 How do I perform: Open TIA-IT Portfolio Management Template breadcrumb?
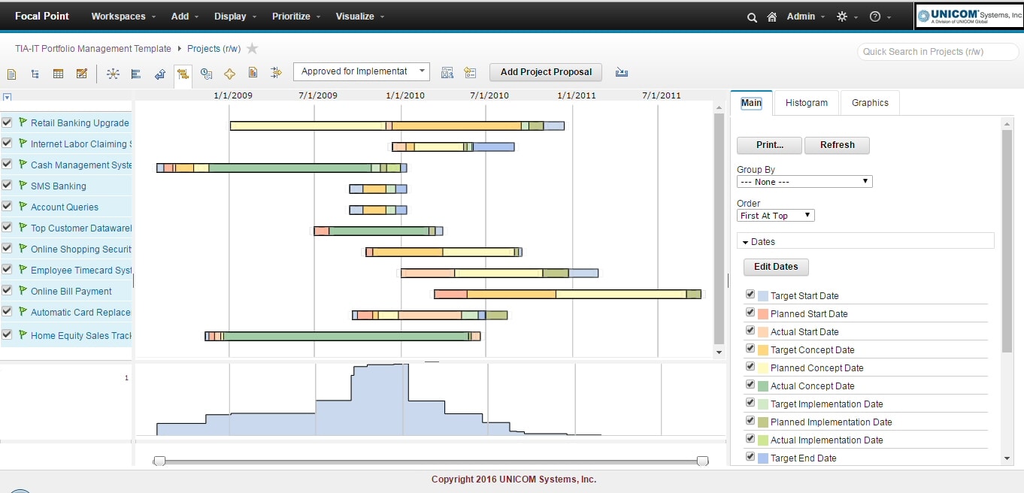pyautogui.click(x=93, y=49)
